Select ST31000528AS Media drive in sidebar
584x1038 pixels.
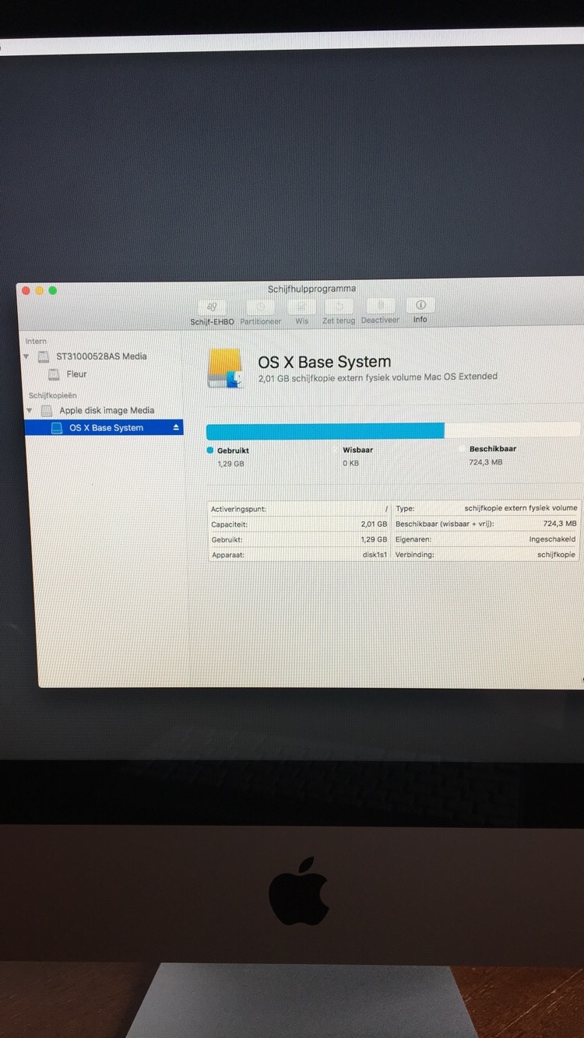tap(101, 356)
